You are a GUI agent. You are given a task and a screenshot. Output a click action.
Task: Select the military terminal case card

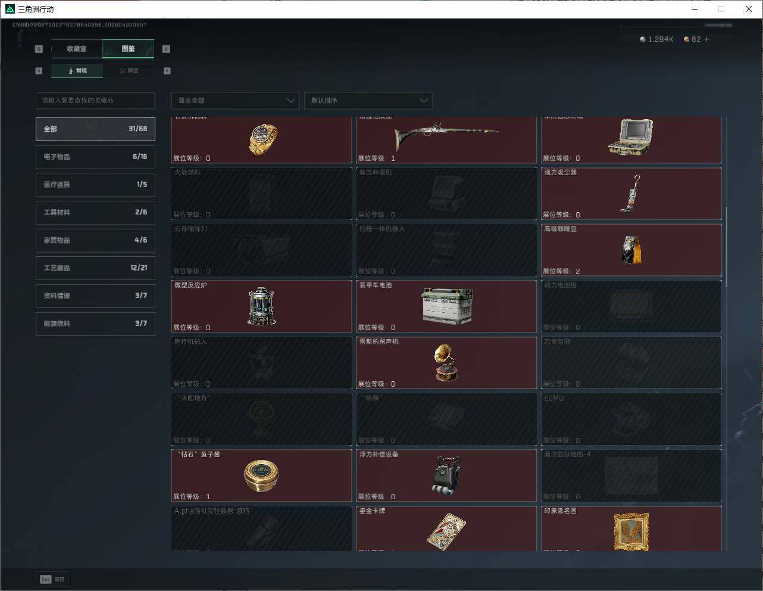[x=631, y=140]
